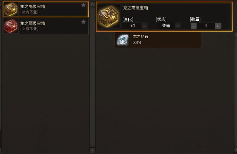
Task: Increase quantity with the plus button
Action: click(218, 26)
